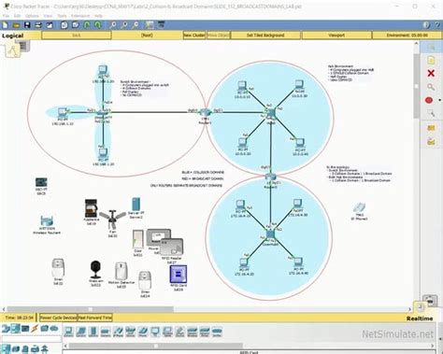Image resolution: width=443 pixels, height=354 pixels.
Task: Click the Zoom Out magnifier icon
Action: coord(136,25)
